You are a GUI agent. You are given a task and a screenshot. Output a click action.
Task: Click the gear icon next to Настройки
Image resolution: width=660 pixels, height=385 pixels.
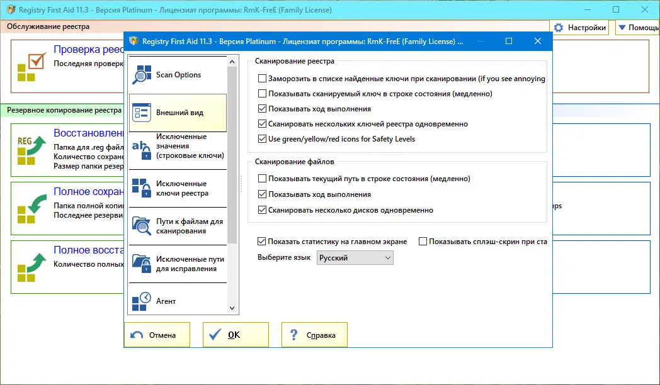(559, 28)
